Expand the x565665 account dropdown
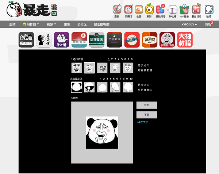This screenshot has width=219, height=174. pos(189,24)
